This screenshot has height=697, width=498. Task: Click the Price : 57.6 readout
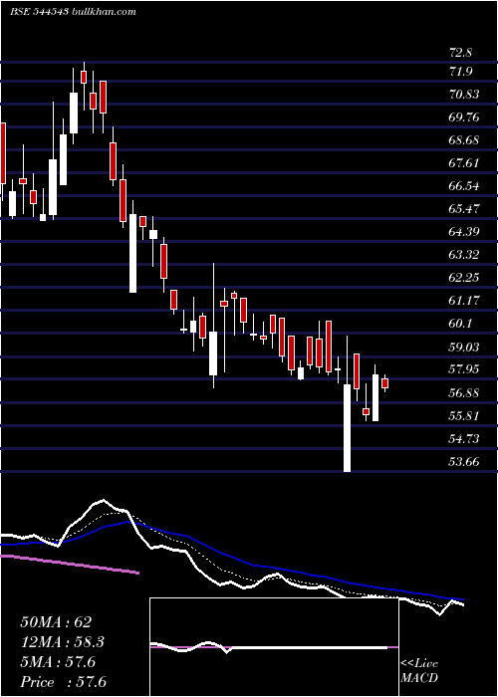point(63,682)
